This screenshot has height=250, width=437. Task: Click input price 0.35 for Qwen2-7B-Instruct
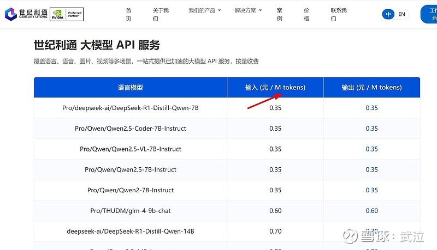(275, 190)
